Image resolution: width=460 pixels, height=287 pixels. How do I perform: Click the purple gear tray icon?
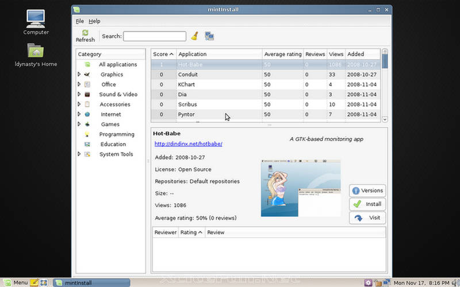click(368, 282)
